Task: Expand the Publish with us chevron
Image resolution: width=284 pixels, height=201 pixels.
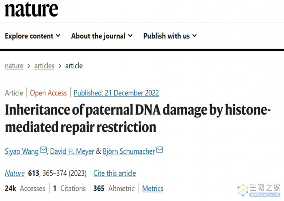Action: 195,36
